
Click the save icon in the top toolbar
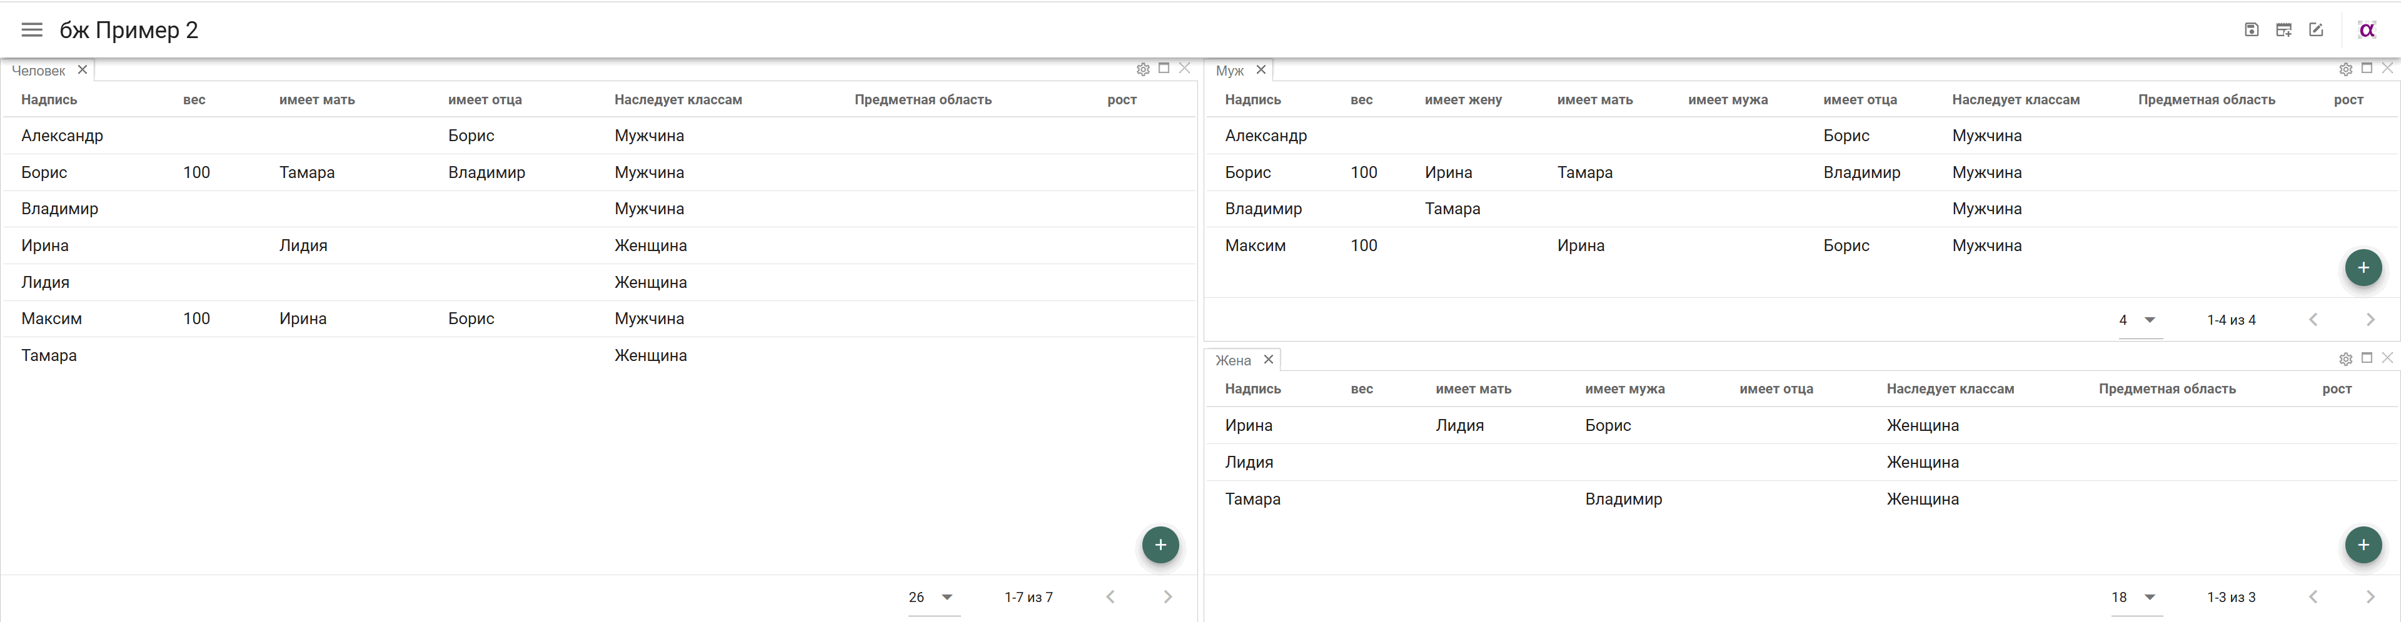(2251, 30)
